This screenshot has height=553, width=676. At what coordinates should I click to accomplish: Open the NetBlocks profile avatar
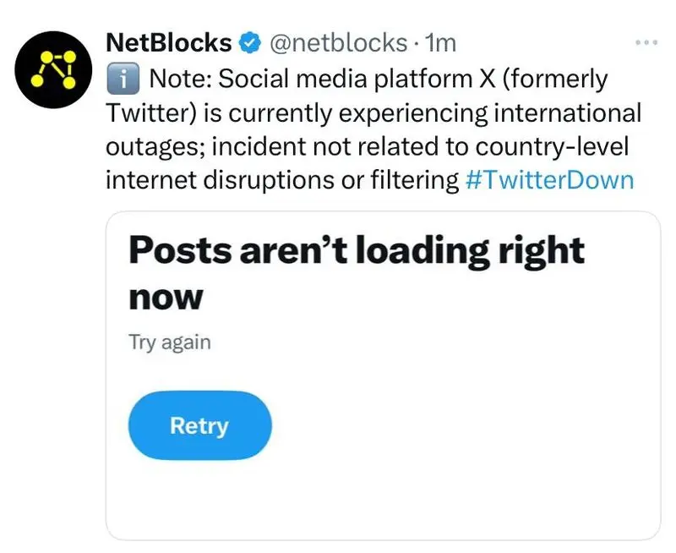[x=53, y=70]
